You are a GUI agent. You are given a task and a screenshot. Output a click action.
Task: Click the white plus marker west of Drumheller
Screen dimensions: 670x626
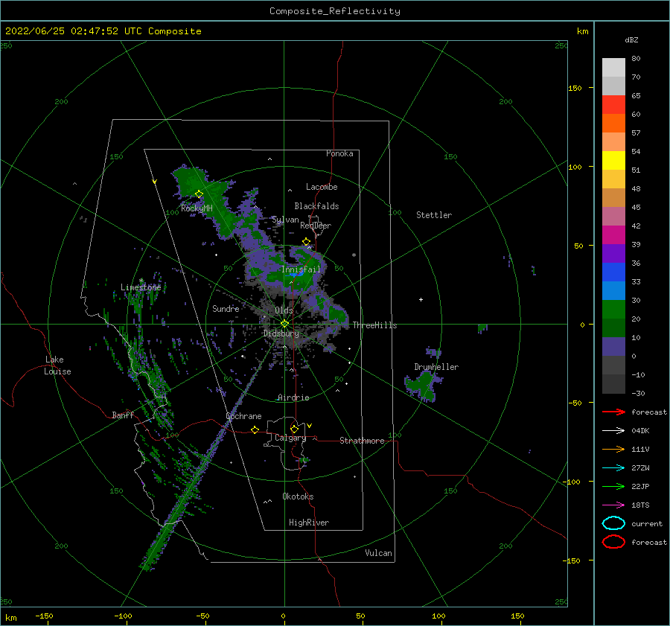coord(421,299)
